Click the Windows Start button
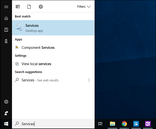 [6, 124]
